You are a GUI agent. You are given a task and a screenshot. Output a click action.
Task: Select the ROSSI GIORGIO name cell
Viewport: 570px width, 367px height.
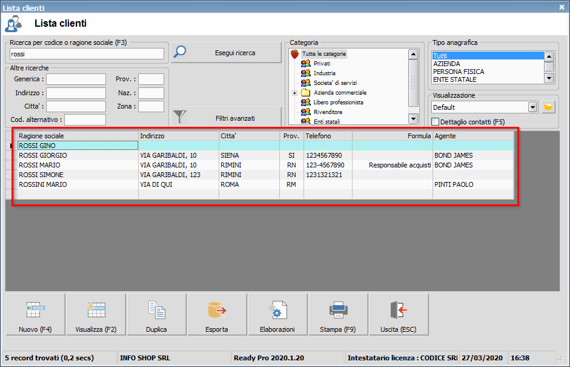[78, 155]
